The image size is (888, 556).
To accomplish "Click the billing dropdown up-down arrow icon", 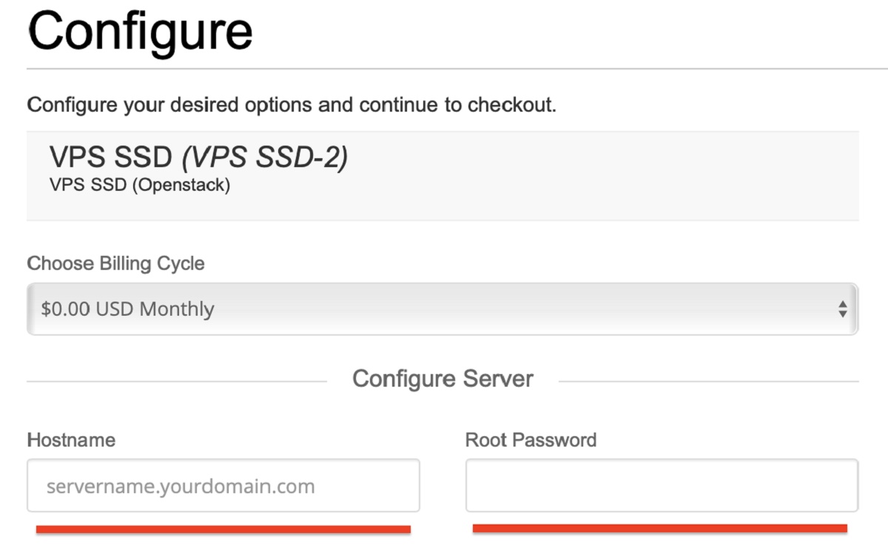I will pyautogui.click(x=842, y=309).
